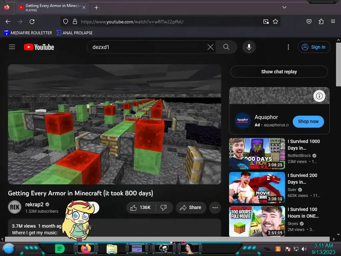Screen dimensions: 341x256
Task: Open the green notes app in taskbar
Action: coord(60,249)
